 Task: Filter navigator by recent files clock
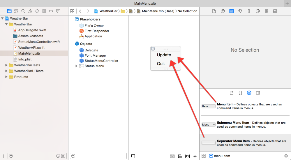(x=58, y=156)
